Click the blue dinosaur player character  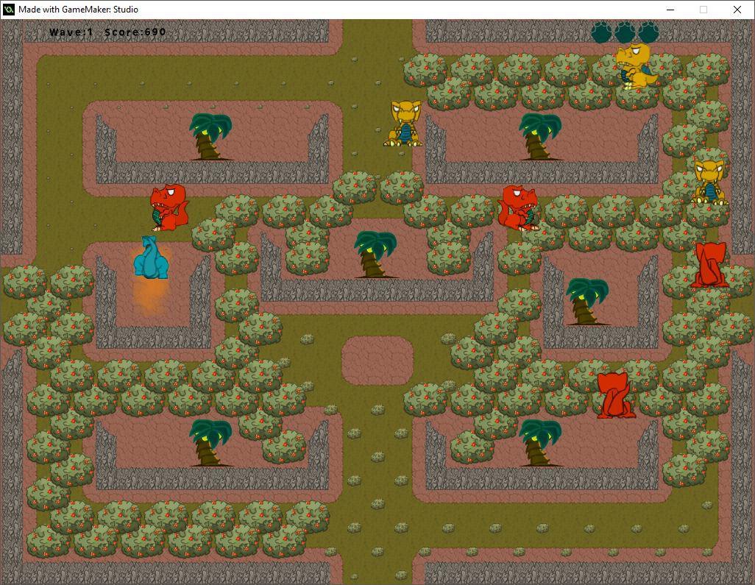(x=151, y=258)
